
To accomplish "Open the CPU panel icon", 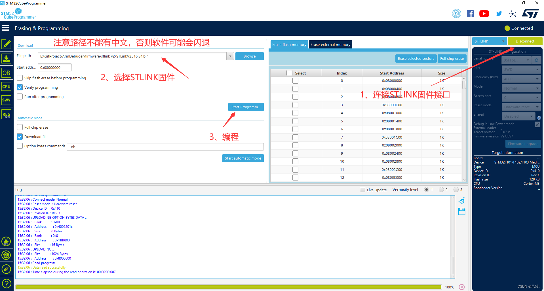I will [x=6, y=86].
